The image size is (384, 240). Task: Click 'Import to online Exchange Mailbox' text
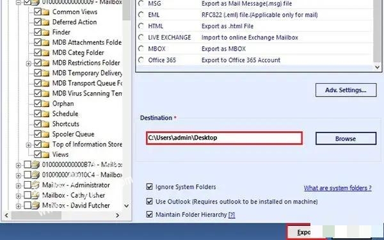250,38
